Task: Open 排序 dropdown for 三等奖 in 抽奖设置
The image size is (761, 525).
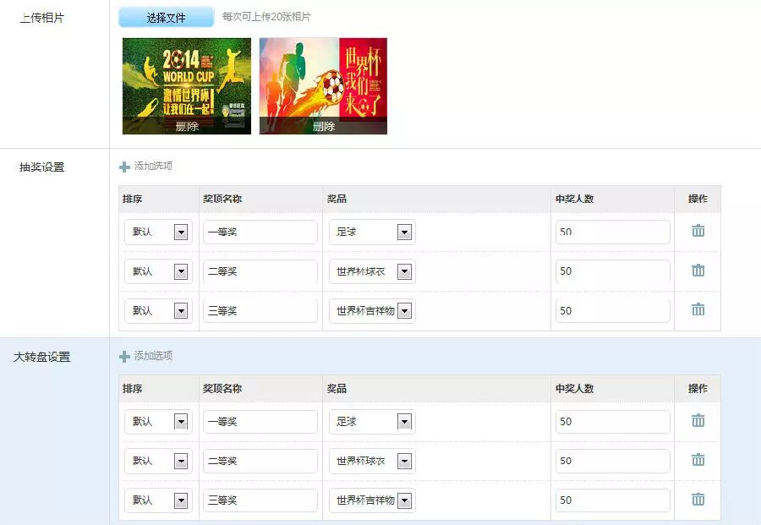Action: point(158,310)
